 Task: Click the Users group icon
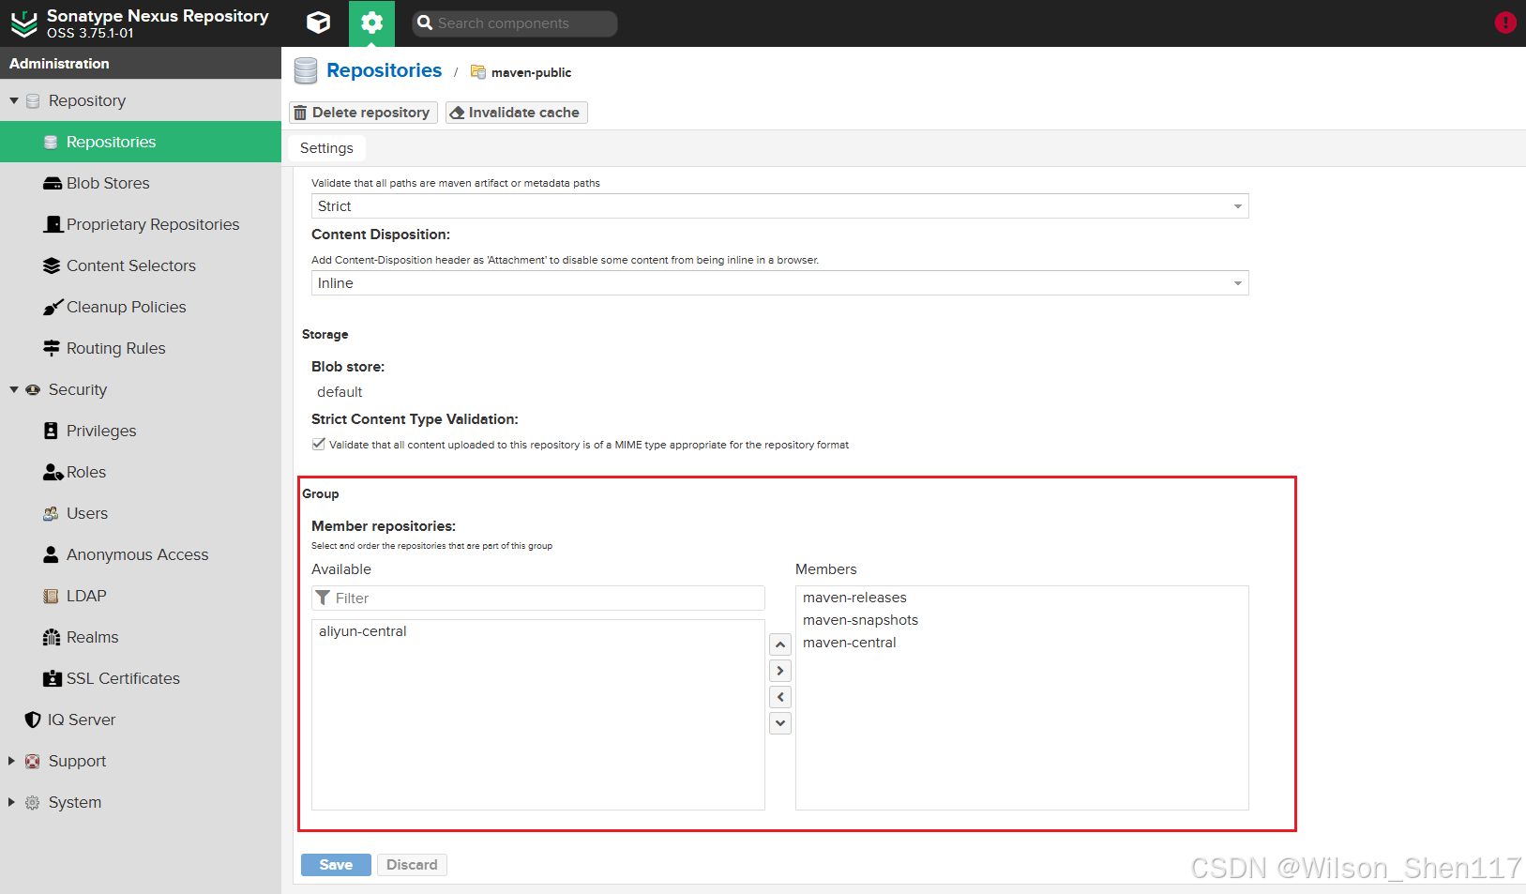(x=52, y=513)
